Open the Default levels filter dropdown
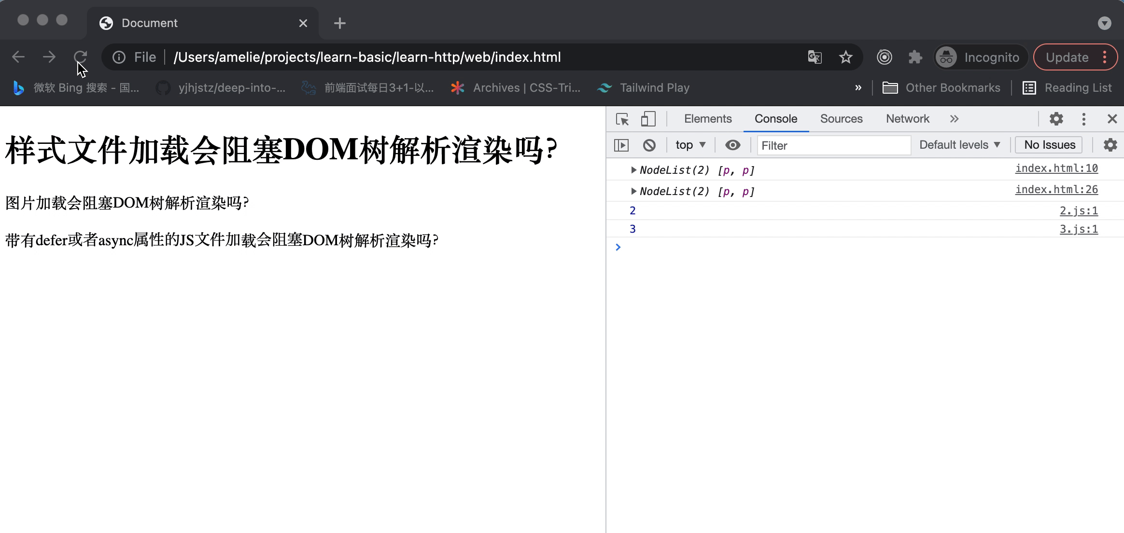The image size is (1124, 533). 960,145
